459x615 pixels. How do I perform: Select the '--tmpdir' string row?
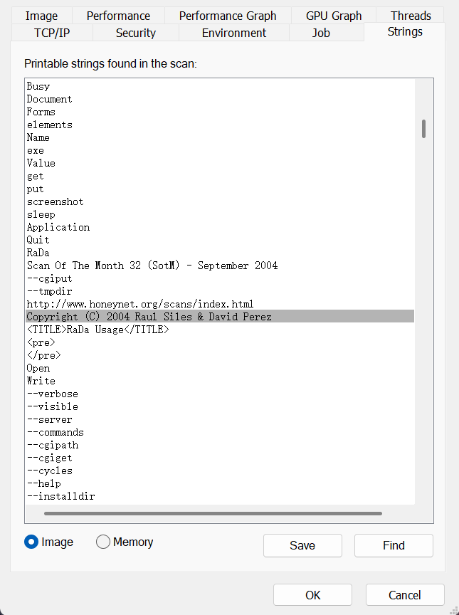(220, 291)
